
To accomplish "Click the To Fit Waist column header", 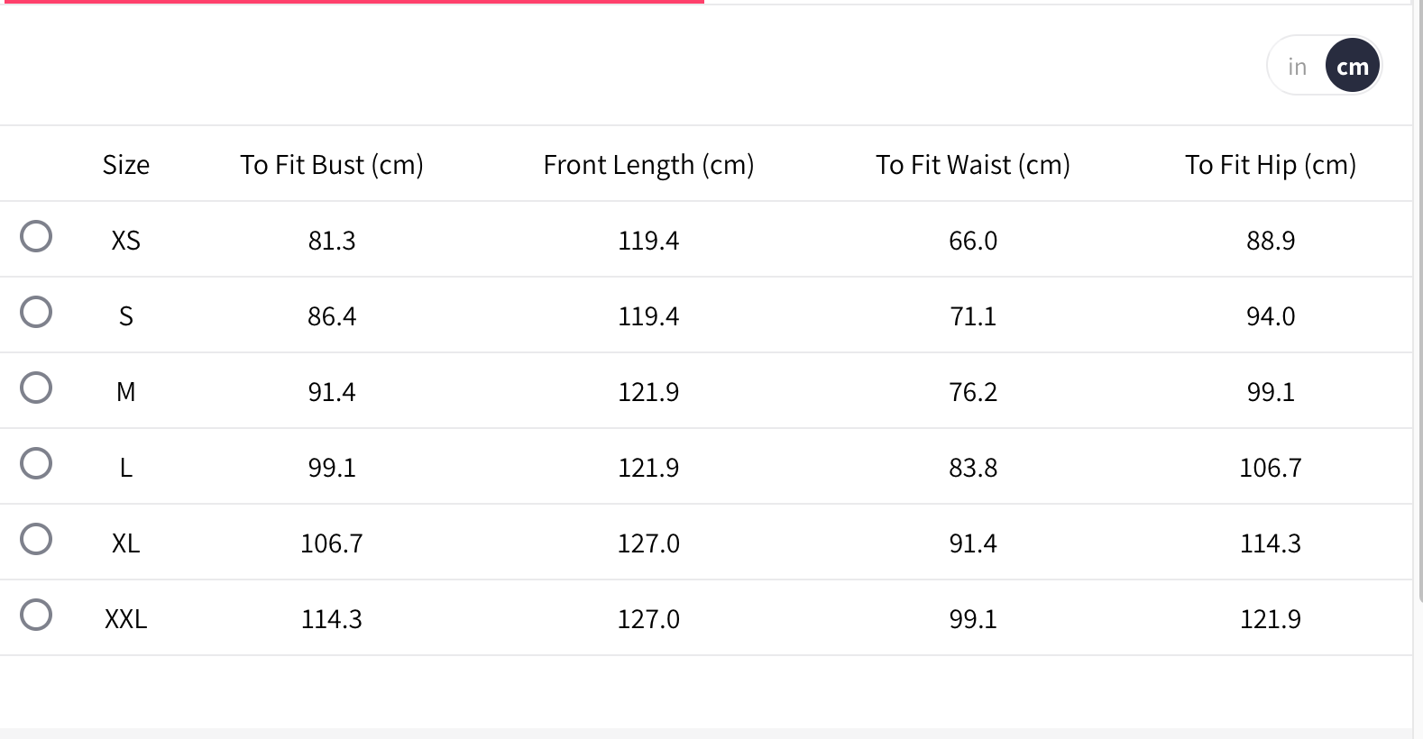I will 972,165.
